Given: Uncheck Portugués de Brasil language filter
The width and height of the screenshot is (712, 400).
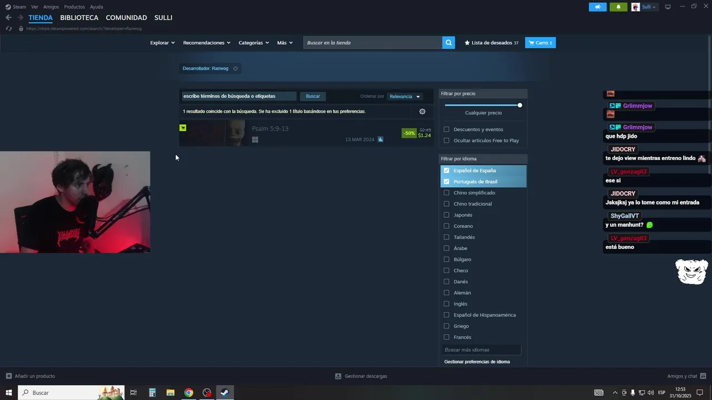Looking at the screenshot, I should click(x=446, y=182).
